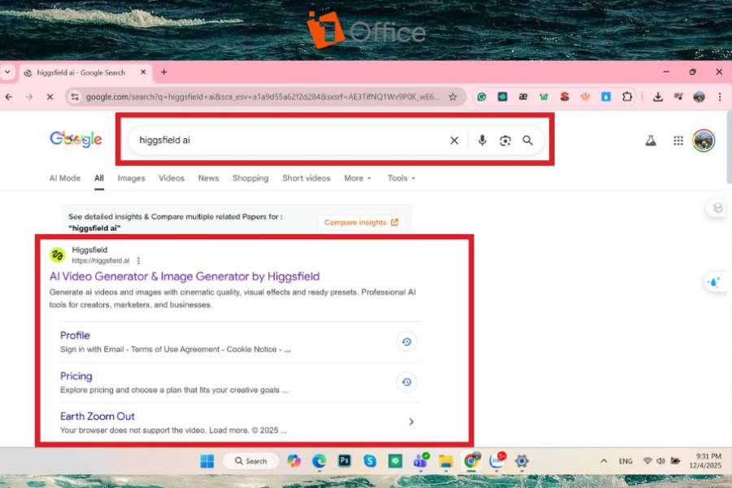Go to Google homepage via logo
Image resolution: width=732 pixels, height=488 pixels.
coord(76,139)
